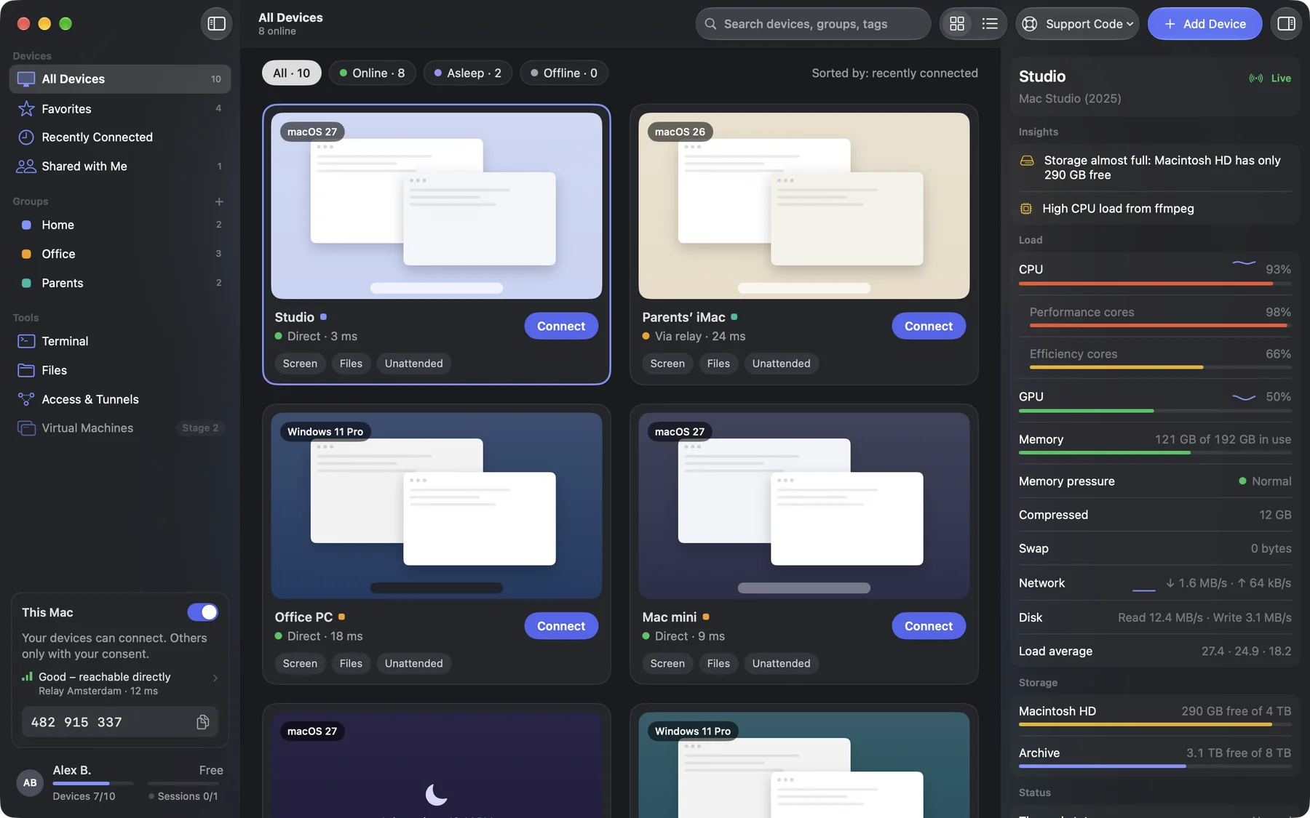Filter by Online · 8
The image size is (1310, 818).
point(372,73)
